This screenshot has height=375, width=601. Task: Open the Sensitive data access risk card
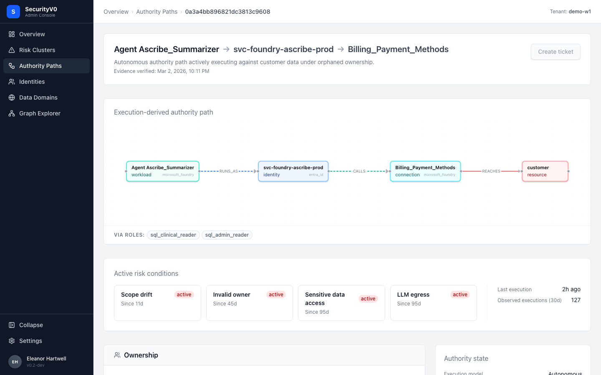tap(341, 303)
